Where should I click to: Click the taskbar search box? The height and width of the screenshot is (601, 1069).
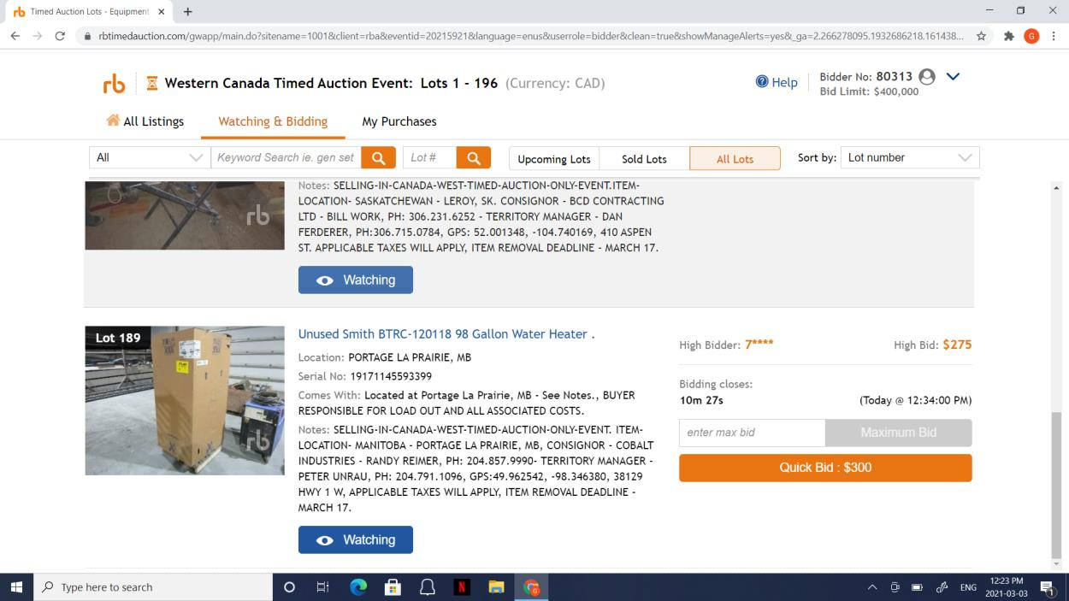pyautogui.click(x=152, y=587)
